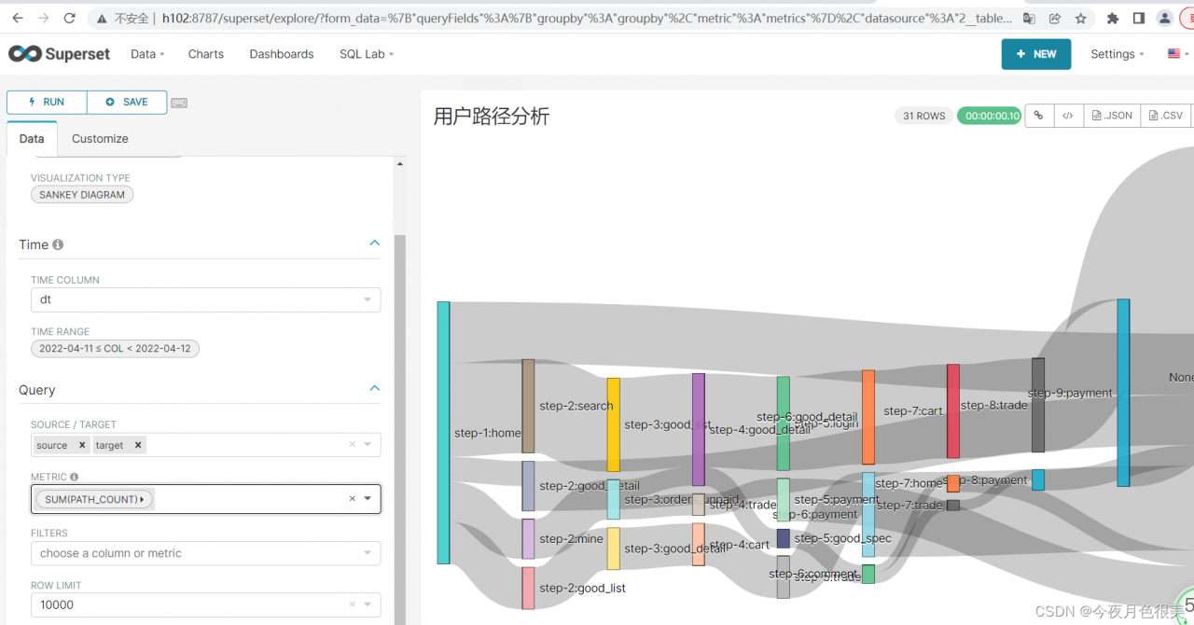
Task: Click the orange step-7:cart node bar
Action: click(868, 417)
